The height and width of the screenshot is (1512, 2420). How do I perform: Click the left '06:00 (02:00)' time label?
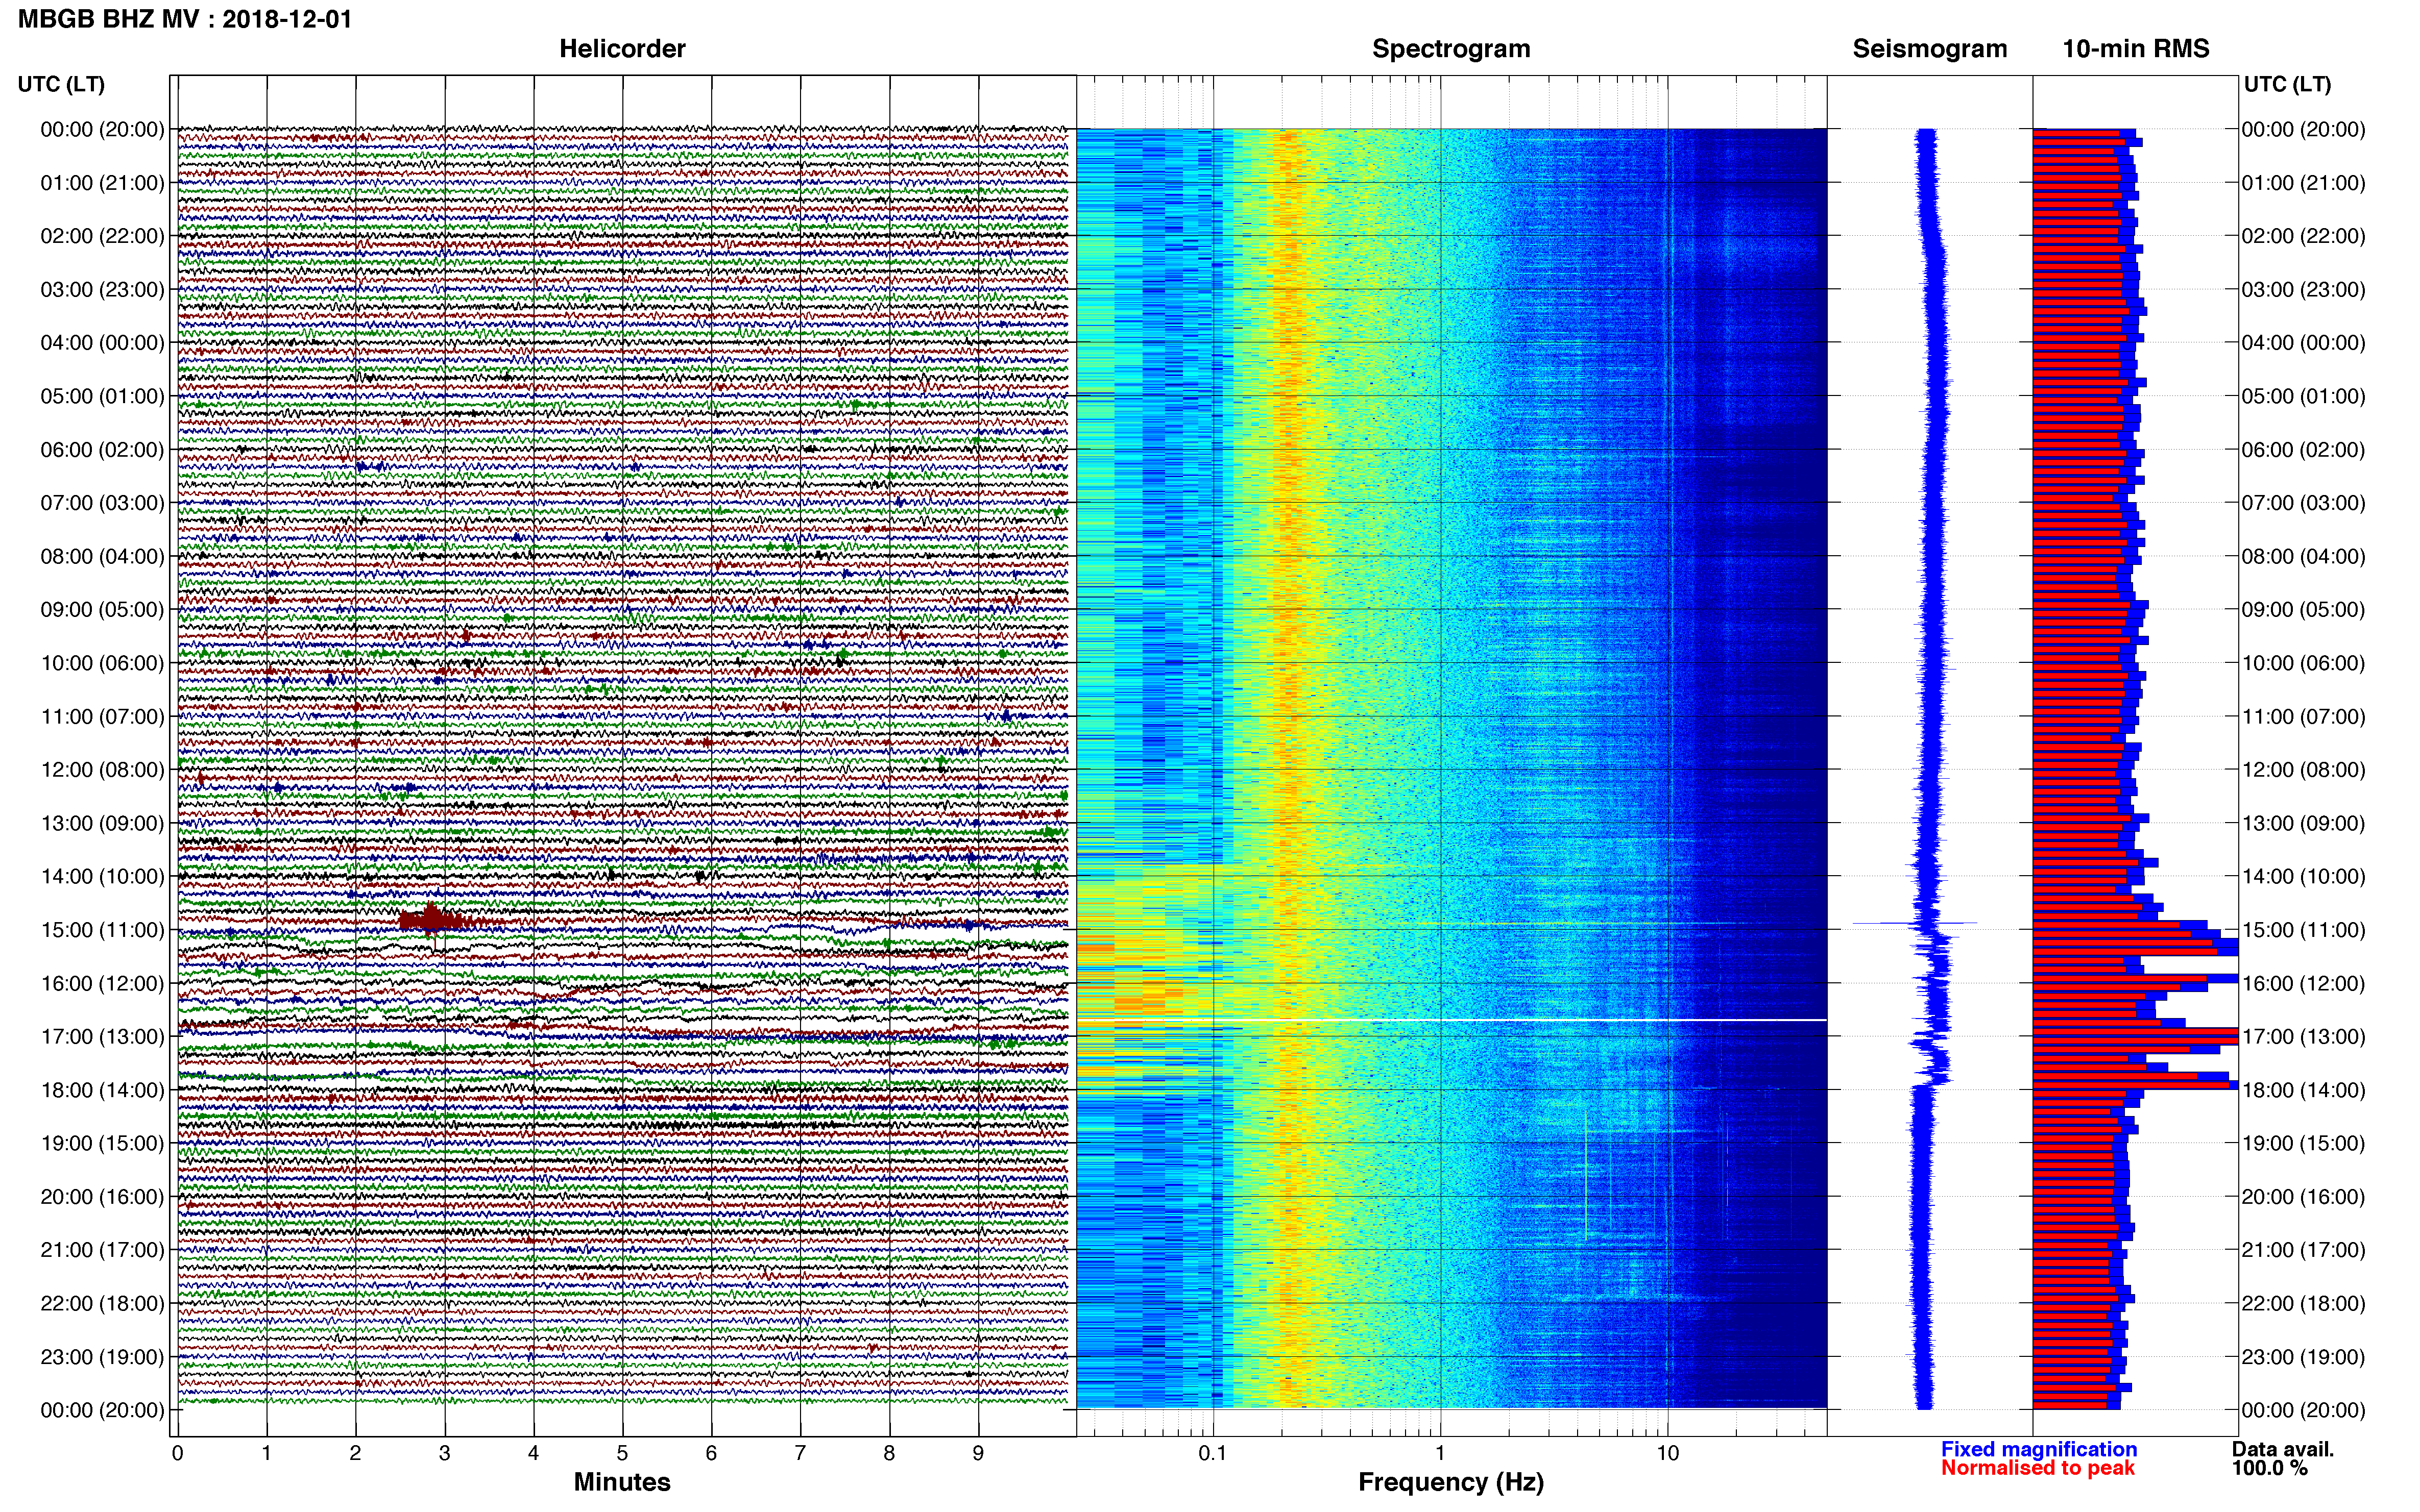102,449
